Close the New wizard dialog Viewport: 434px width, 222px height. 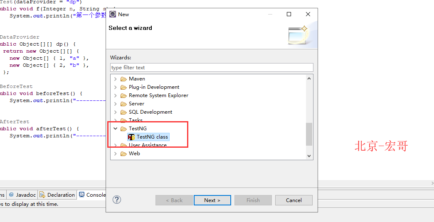click(308, 14)
